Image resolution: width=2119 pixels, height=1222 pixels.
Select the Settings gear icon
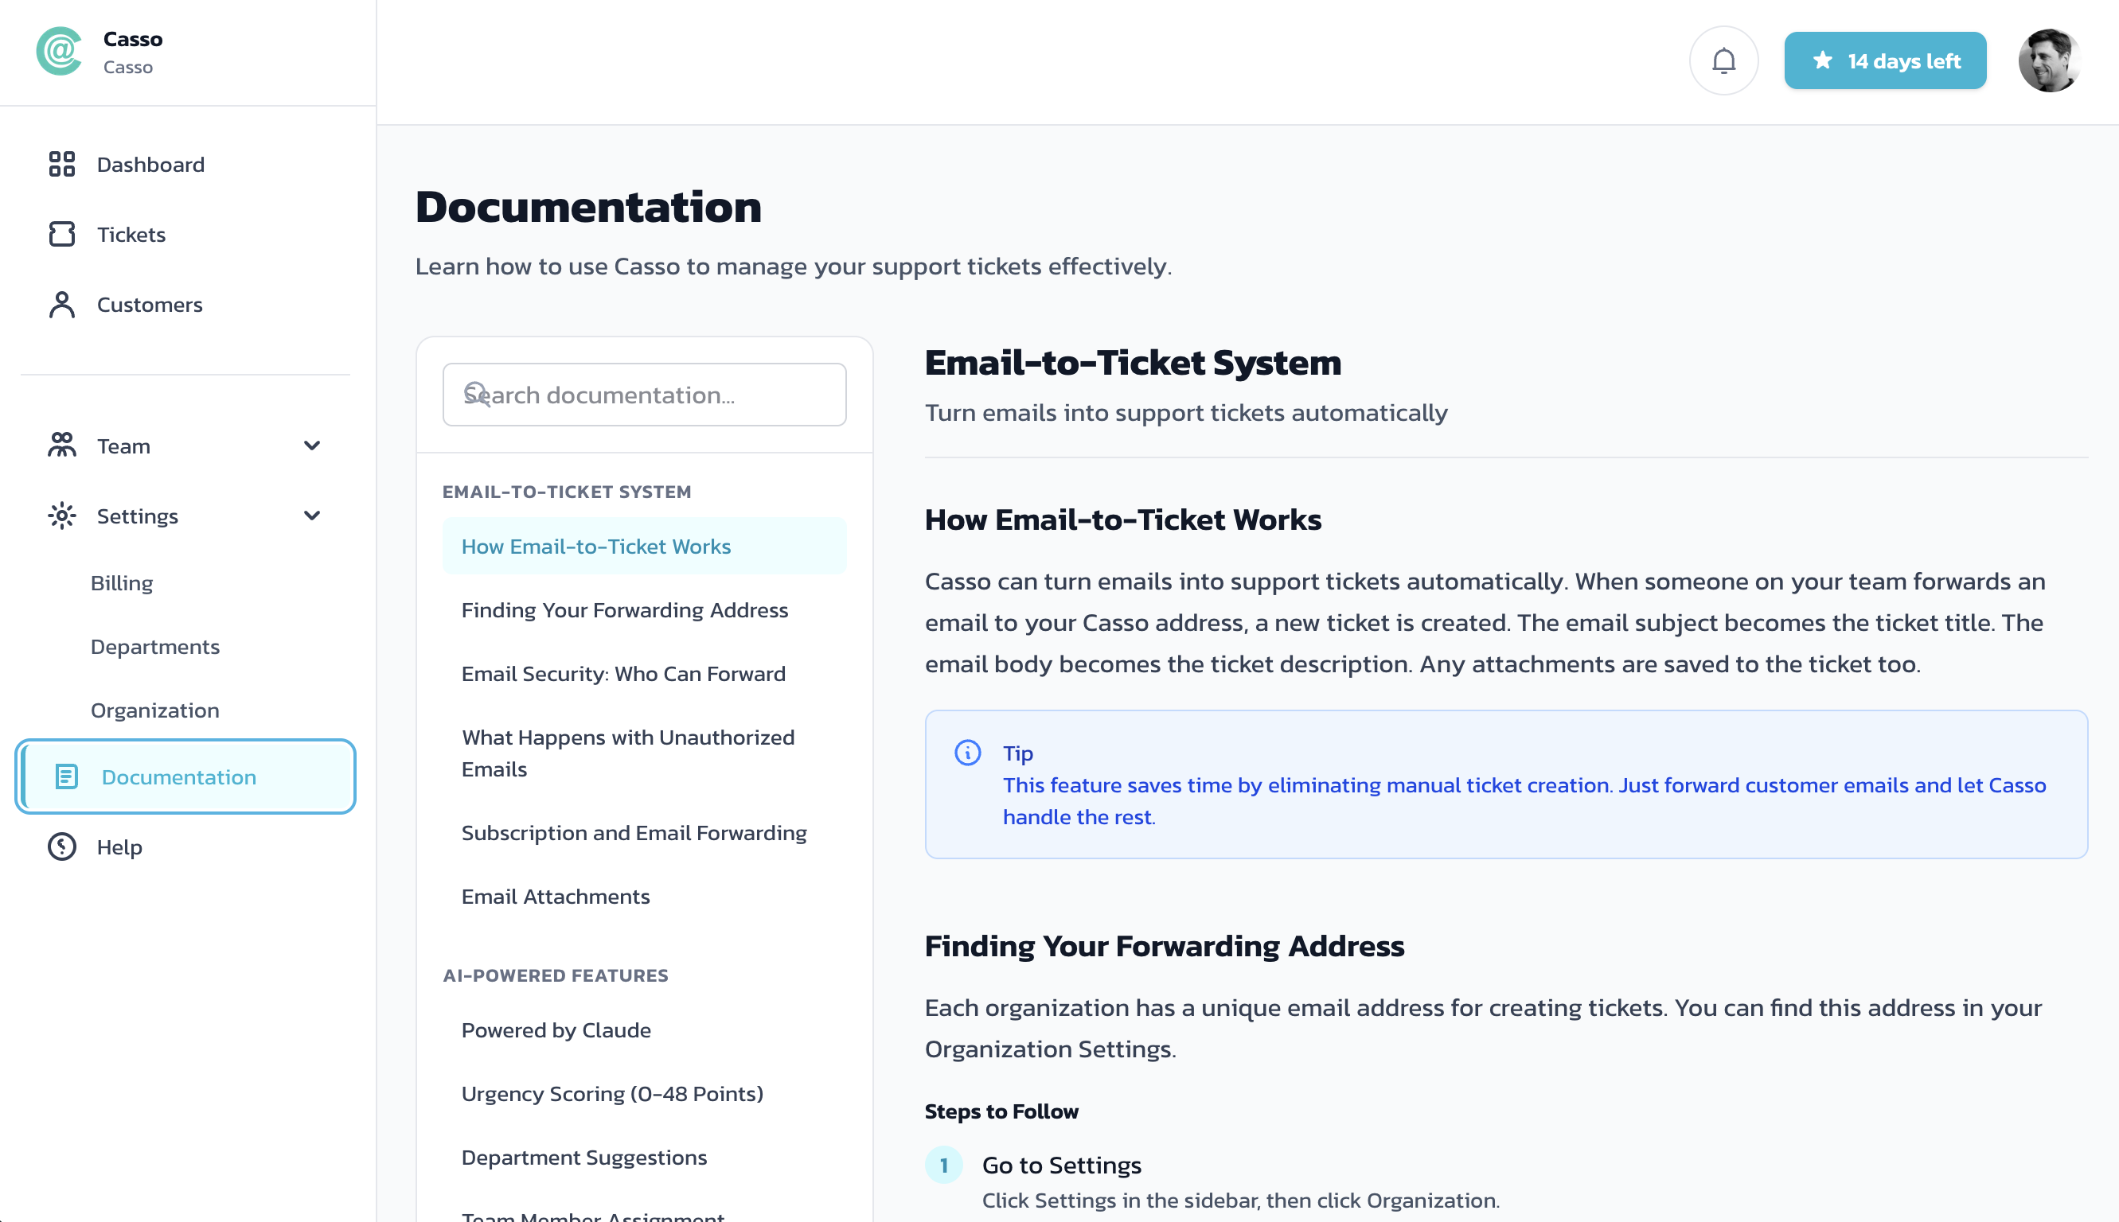pos(61,516)
